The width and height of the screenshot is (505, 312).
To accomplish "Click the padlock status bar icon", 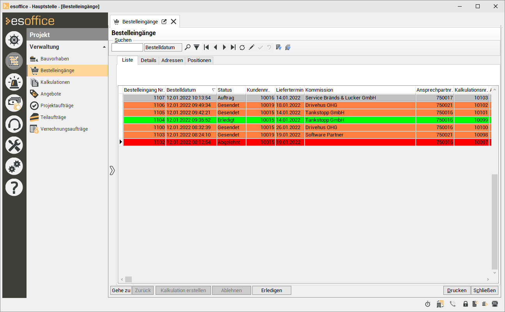I will tap(465, 304).
